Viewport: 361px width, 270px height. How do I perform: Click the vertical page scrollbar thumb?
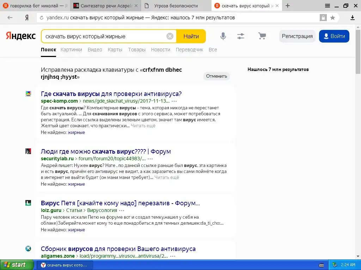point(358,52)
